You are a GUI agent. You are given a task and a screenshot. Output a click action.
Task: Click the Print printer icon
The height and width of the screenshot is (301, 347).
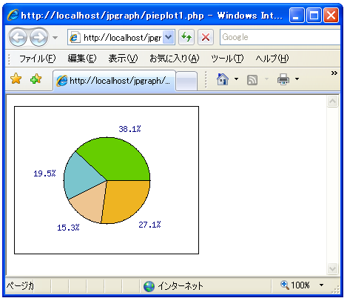pyautogui.click(x=283, y=79)
